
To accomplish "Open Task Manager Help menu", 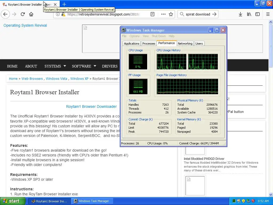I will [x=171, y=36].
